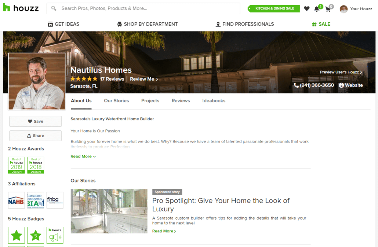The height and width of the screenshot is (247, 378).
Task: Click the Share button
Action: 36,136
